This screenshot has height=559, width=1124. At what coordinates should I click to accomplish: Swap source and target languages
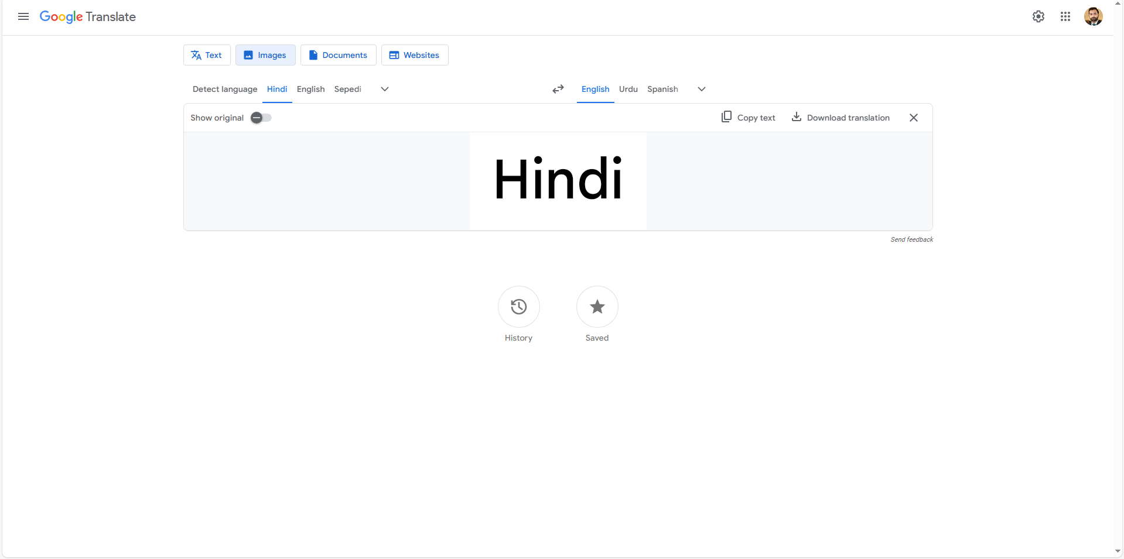click(557, 89)
